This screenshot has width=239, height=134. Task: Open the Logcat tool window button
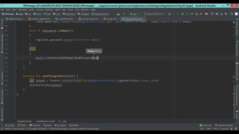tap(60, 125)
